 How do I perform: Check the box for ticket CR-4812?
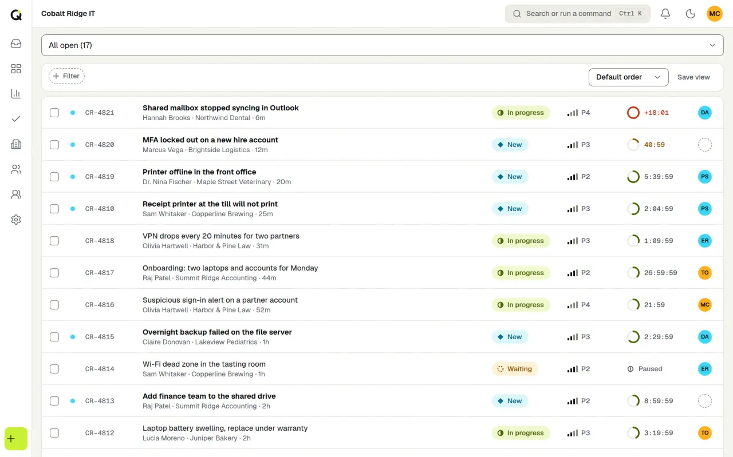pyautogui.click(x=54, y=433)
